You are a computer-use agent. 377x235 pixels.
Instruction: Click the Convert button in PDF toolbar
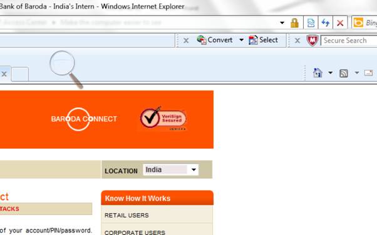214,40
